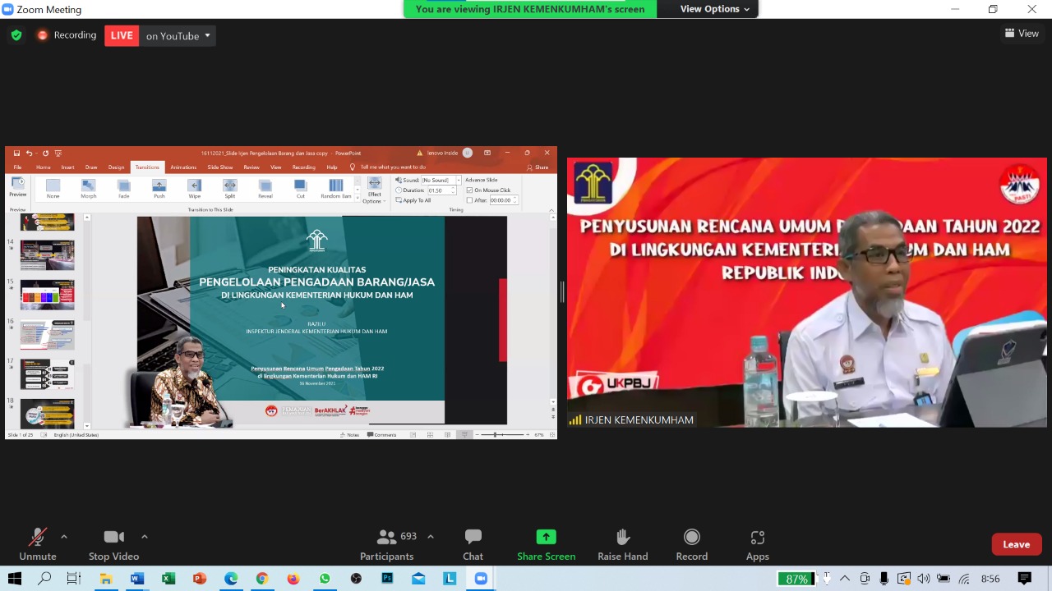Unmute the microphone
1052x591 pixels.
[x=38, y=544]
